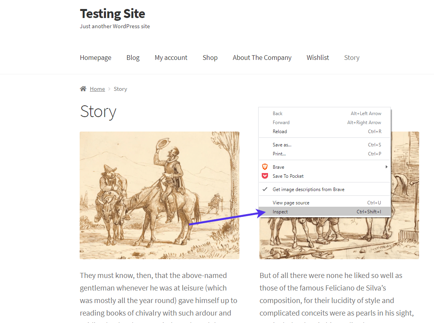Click Back in the context menu
The image size is (434, 323).
coord(277,113)
